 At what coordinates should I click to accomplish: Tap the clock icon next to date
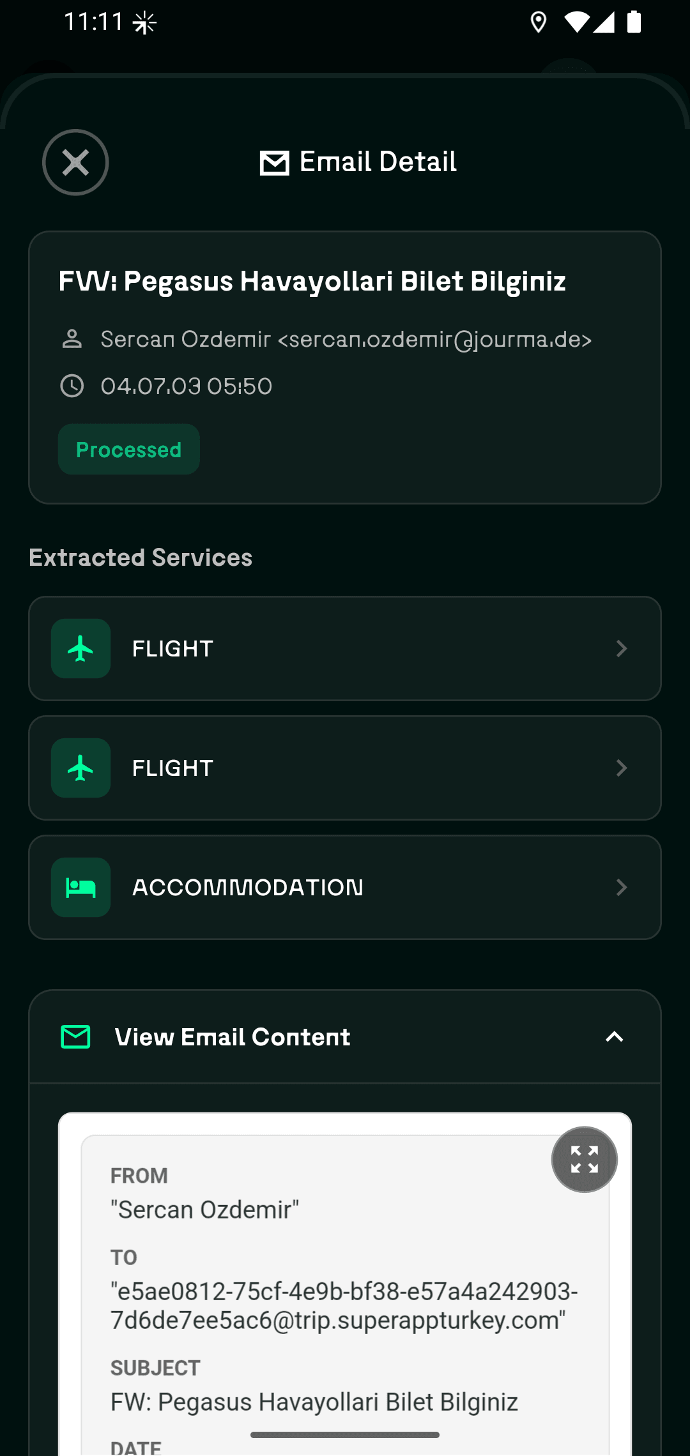pos(72,386)
